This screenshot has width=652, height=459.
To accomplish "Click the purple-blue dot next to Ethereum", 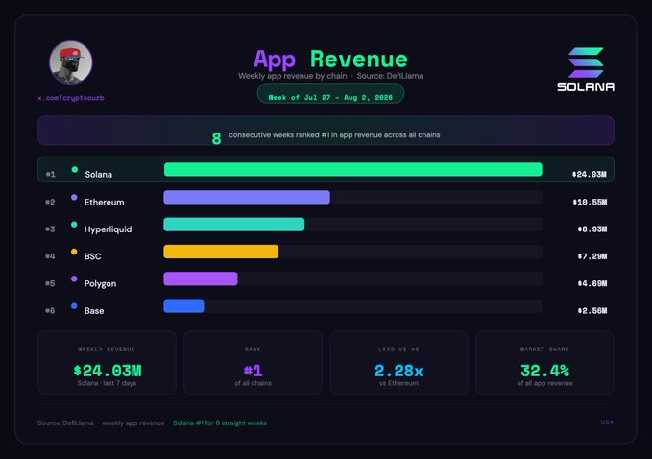I will (74, 198).
